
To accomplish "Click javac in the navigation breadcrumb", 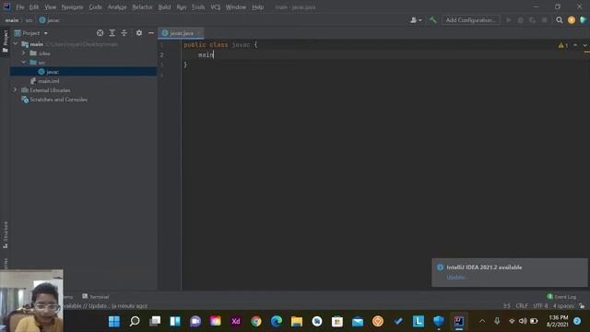I will tap(49, 20).
